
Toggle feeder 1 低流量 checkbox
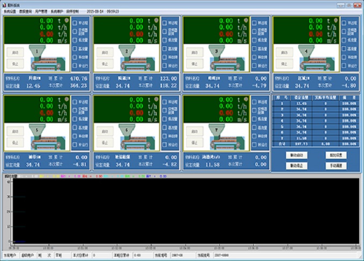[x=76, y=41]
